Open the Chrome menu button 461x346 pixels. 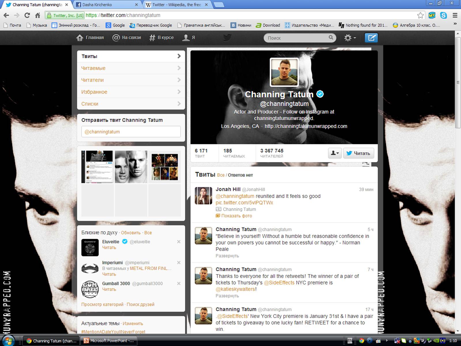(x=455, y=15)
